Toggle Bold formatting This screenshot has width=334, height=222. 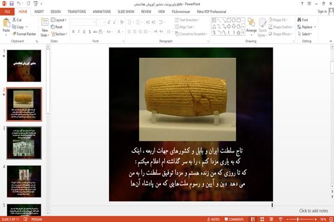(73, 32)
